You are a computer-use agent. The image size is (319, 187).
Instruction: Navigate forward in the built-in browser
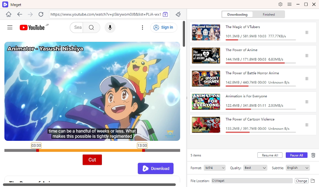tap(30, 14)
